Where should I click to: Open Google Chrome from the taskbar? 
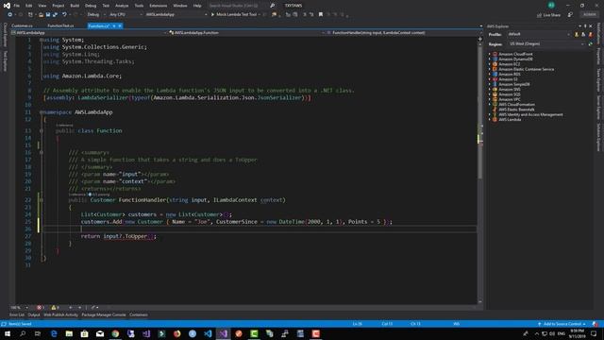click(115, 333)
